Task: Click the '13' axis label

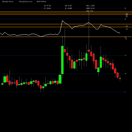Action: click(127, 29)
